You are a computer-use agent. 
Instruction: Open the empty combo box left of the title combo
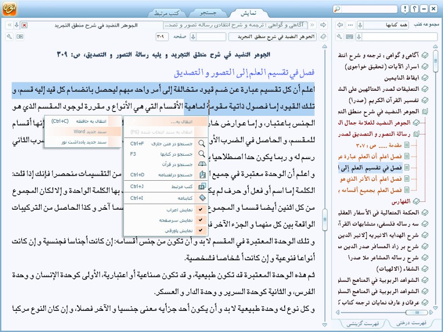pos(207,37)
